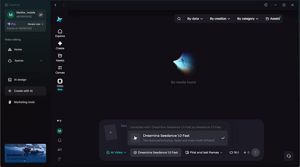Expand the Spaces menu
The width and height of the screenshot is (300, 167).
pos(25,60)
